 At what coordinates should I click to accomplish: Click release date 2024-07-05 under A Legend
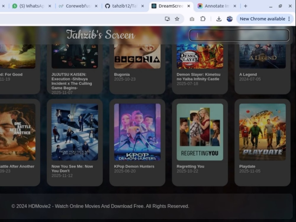pyautogui.click(x=250, y=79)
